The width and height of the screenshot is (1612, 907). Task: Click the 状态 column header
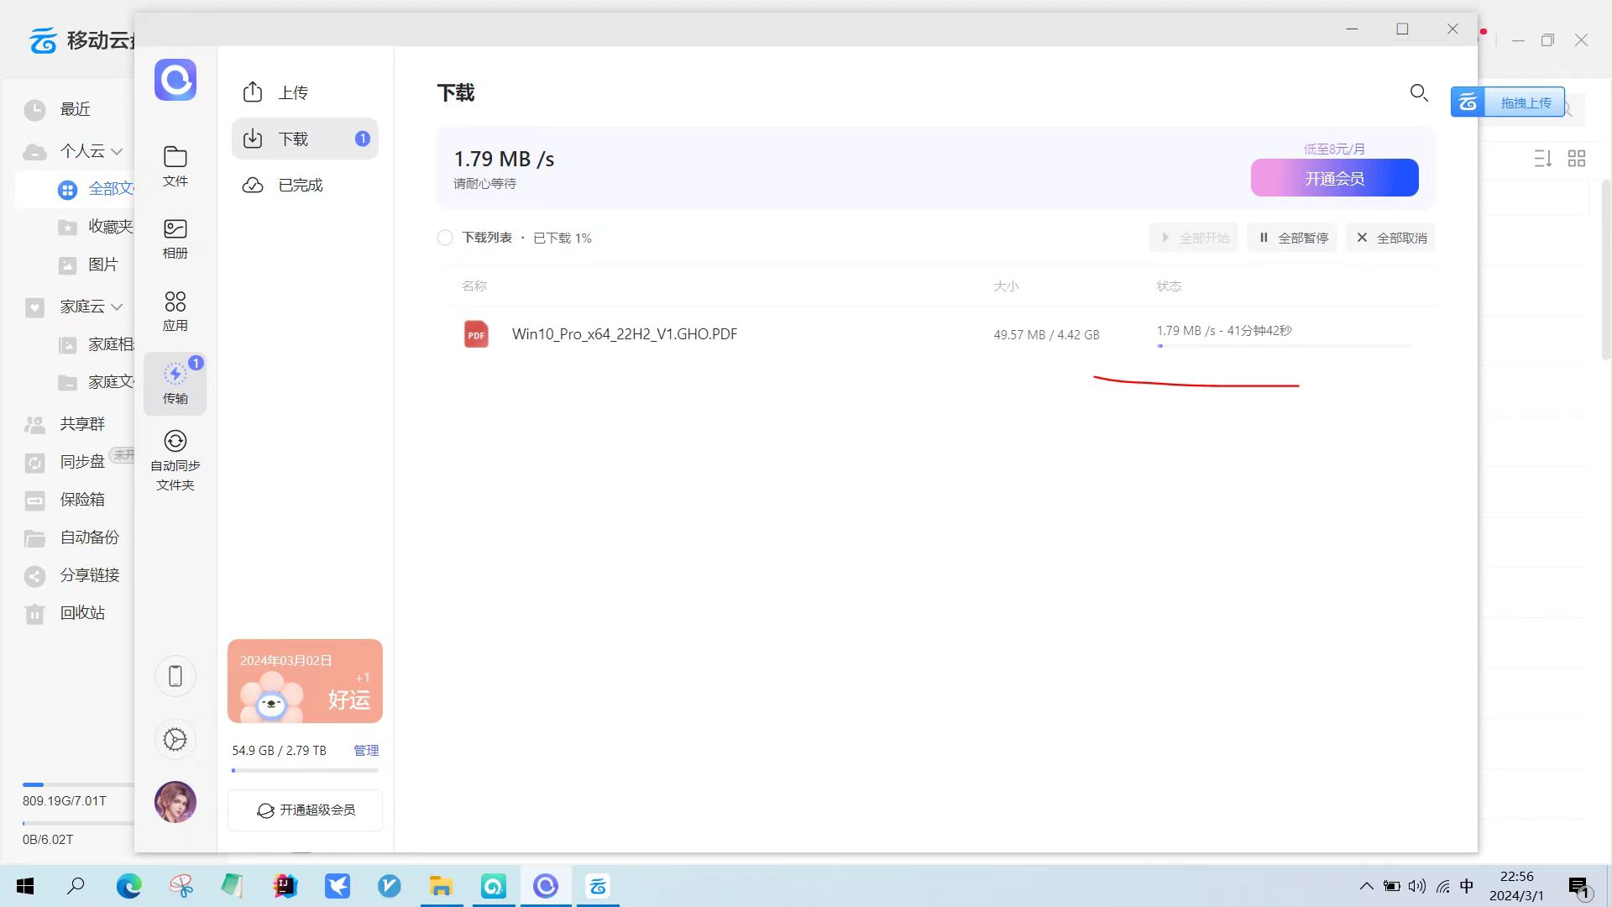(x=1169, y=286)
